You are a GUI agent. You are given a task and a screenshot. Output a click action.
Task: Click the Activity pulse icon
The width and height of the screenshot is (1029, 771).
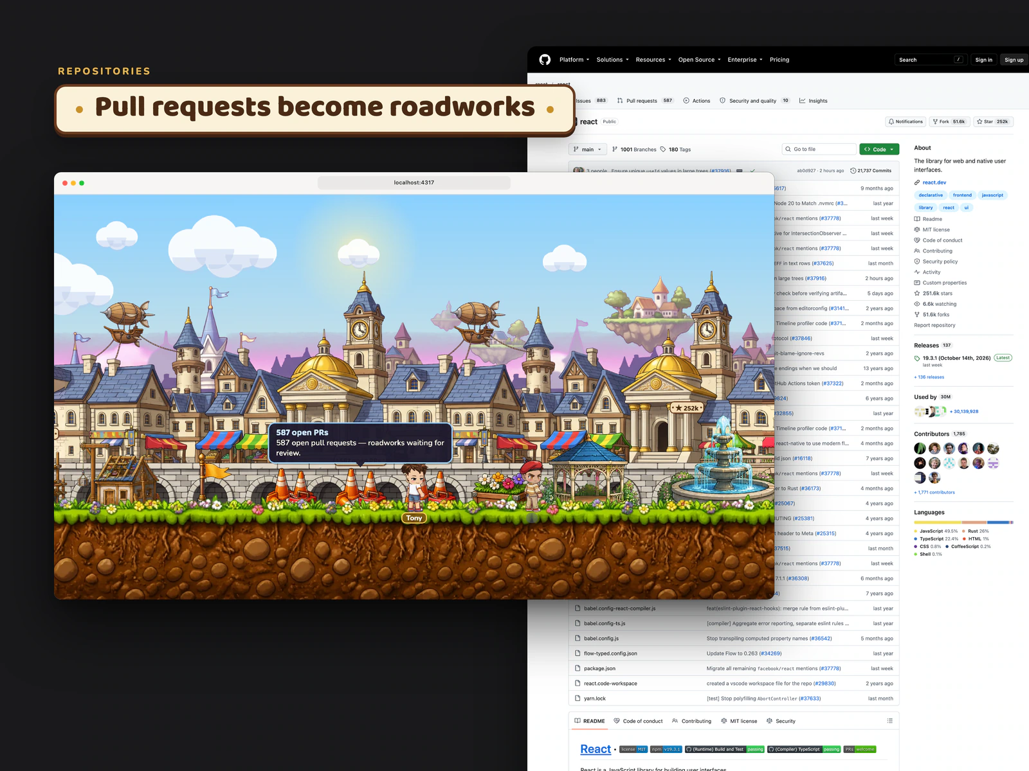click(x=917, y=272)
